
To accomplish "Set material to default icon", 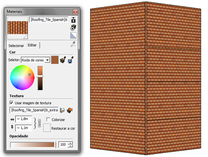I will pyautogui.click(x=73, y=35).
